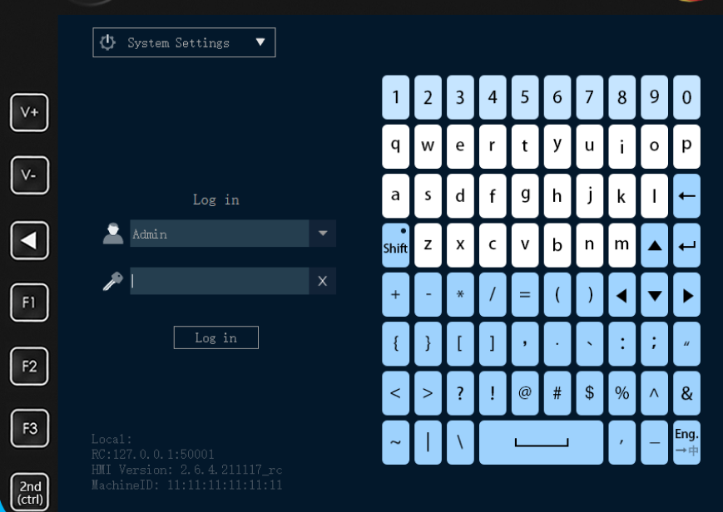Tap the tilde key
This screenshot has width=723, height=512.
(x=396, y=442)
